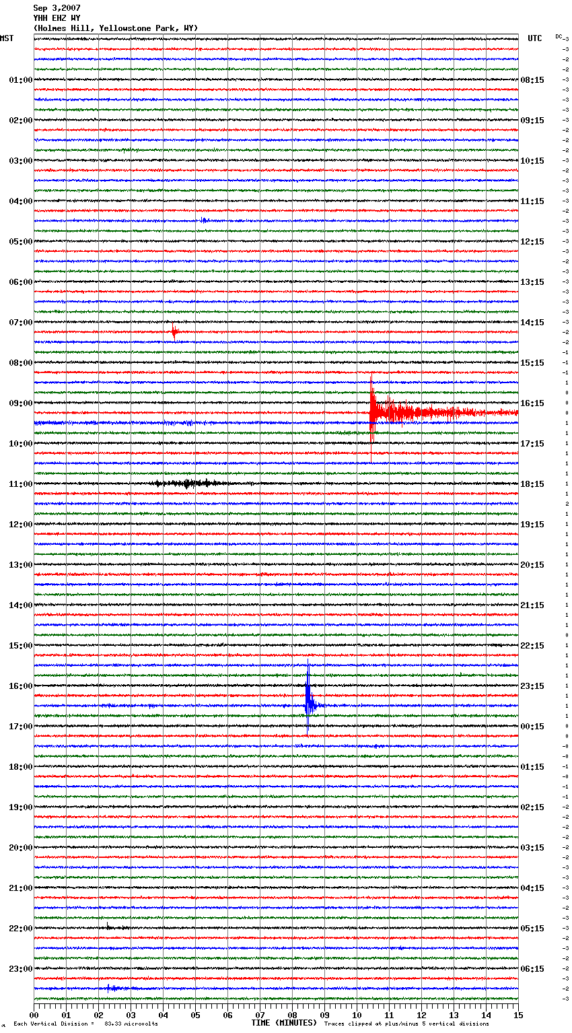This screenshot has width=572, height=1033.
Task: Click the '16:15' UTC time label
Action: [532, 403]
